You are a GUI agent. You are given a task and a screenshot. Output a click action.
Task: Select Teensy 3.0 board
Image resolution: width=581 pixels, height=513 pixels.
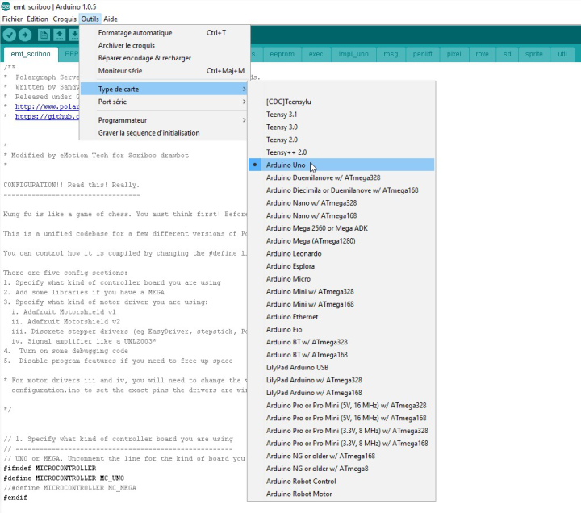click(x=341, y=127)
